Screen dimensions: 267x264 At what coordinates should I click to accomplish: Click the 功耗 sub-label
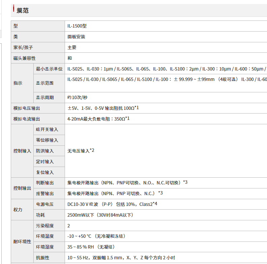(40, 215)
